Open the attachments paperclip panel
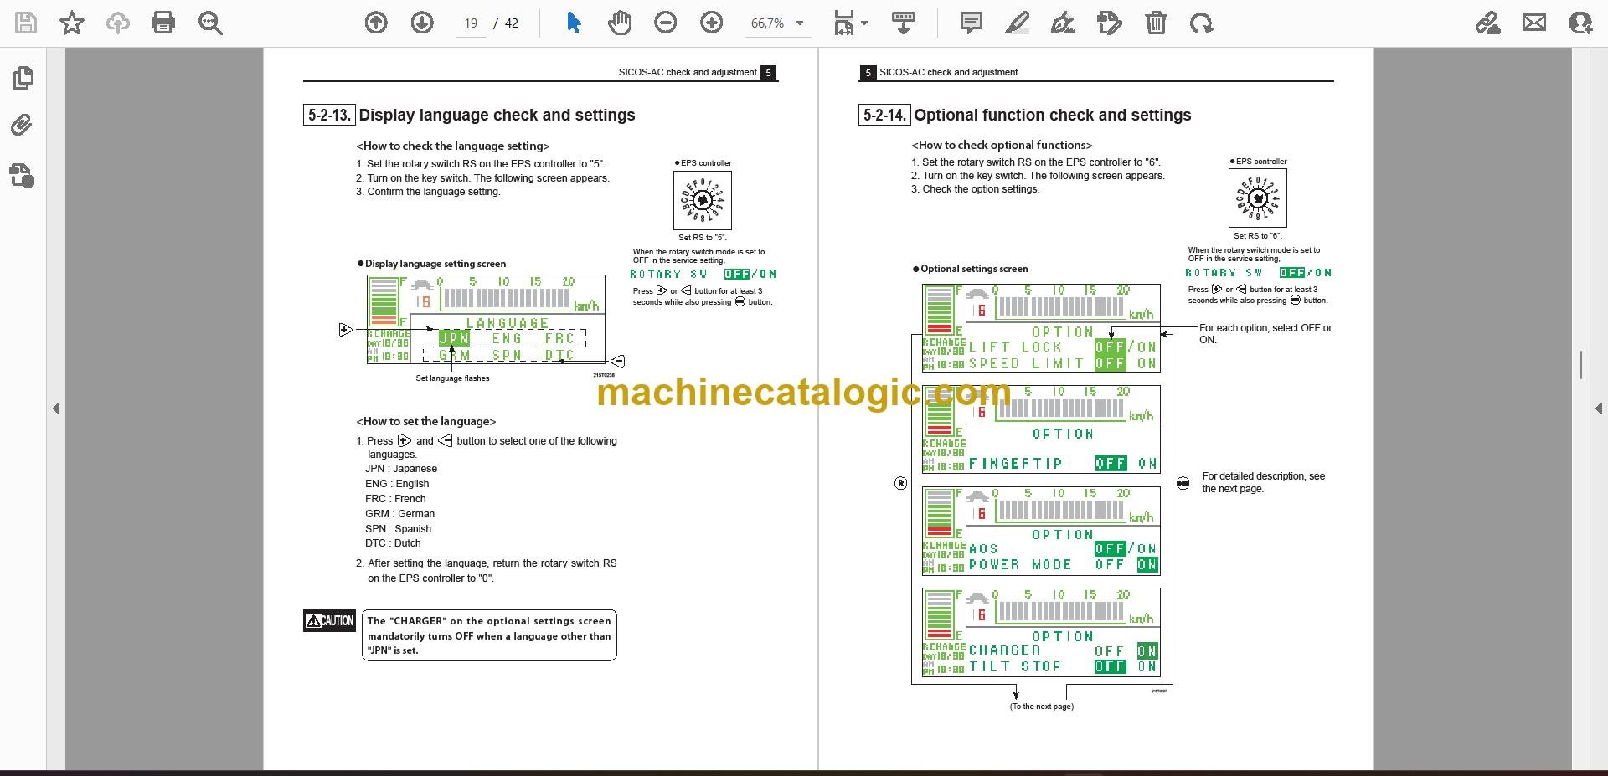This screenshot has height=776, width=1608. pyautogui.click(x=23, y=126)
